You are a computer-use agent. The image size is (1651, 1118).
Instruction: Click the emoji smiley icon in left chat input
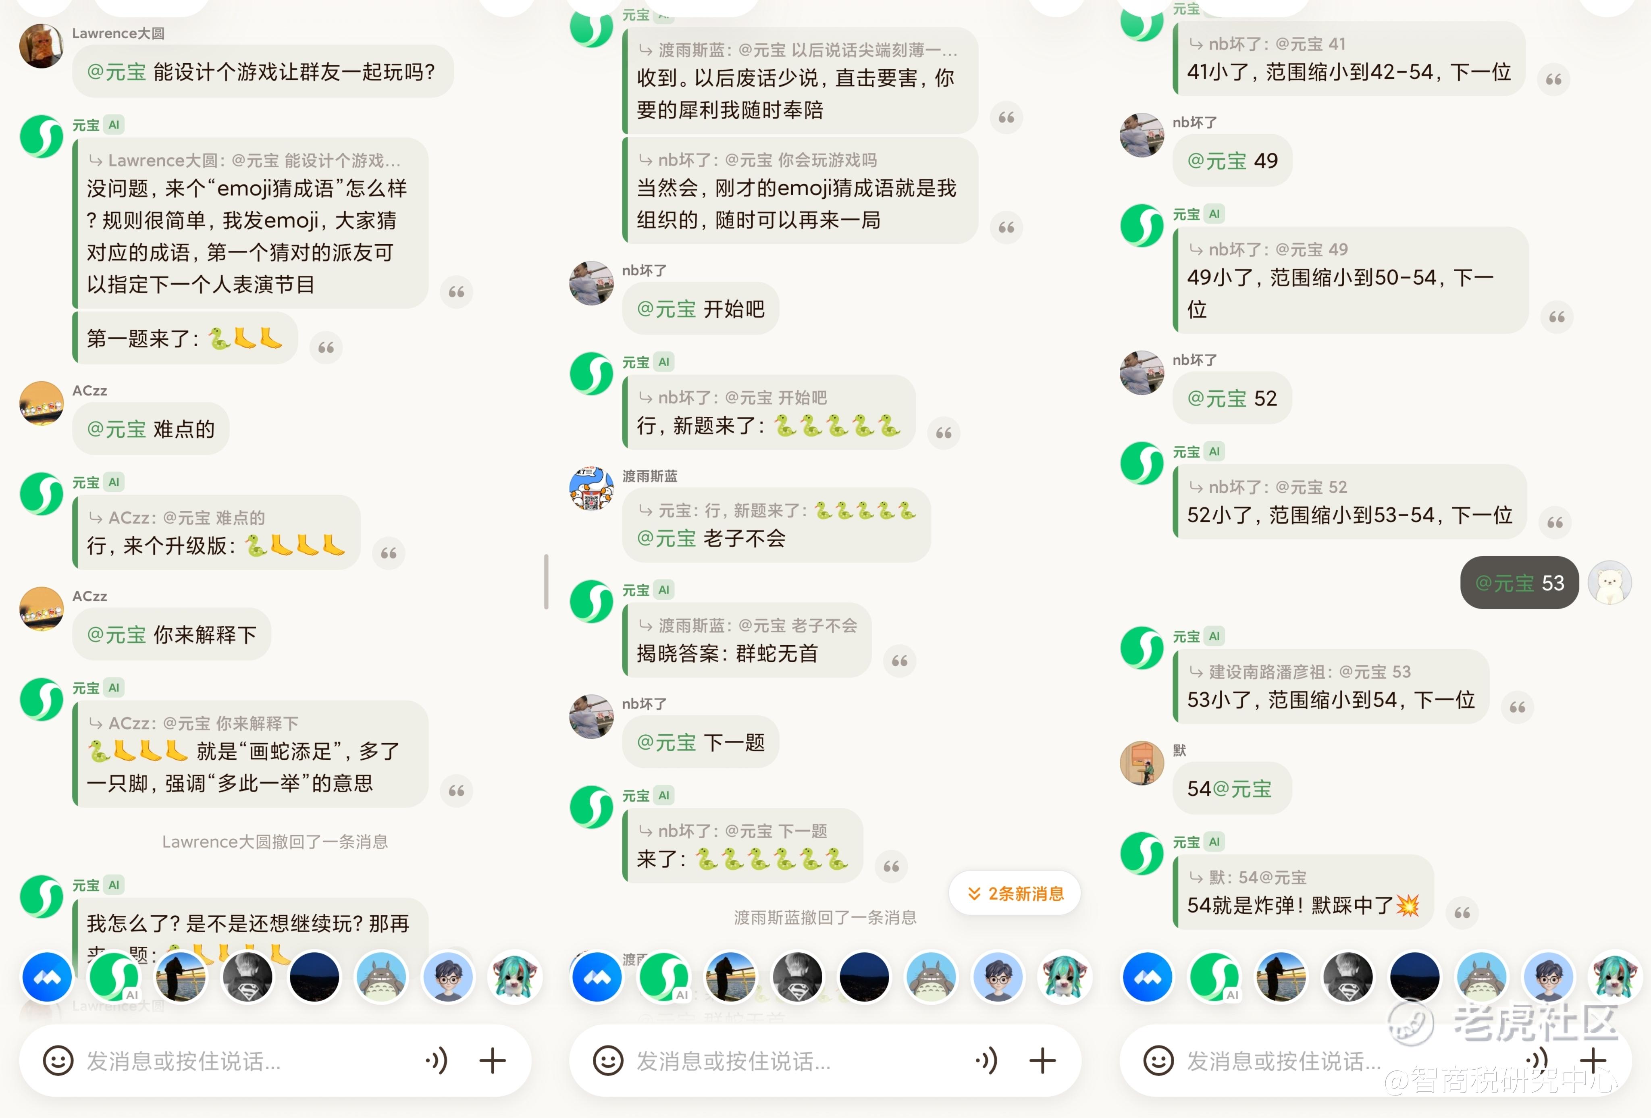(58, 1060)
